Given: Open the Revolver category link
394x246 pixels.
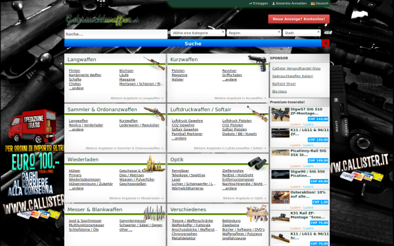Looking at the screenshot, I should coord(229,71).
